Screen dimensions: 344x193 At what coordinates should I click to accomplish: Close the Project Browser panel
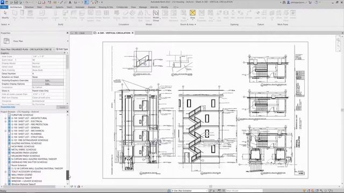tap(67, 112)
